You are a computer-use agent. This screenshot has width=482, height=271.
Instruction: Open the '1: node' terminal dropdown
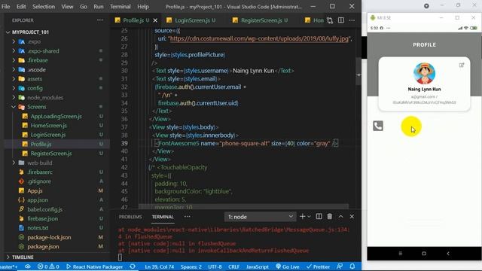(x=260, y=217)
